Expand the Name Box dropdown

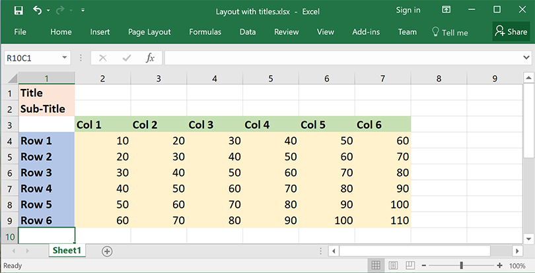click(65, 58)
